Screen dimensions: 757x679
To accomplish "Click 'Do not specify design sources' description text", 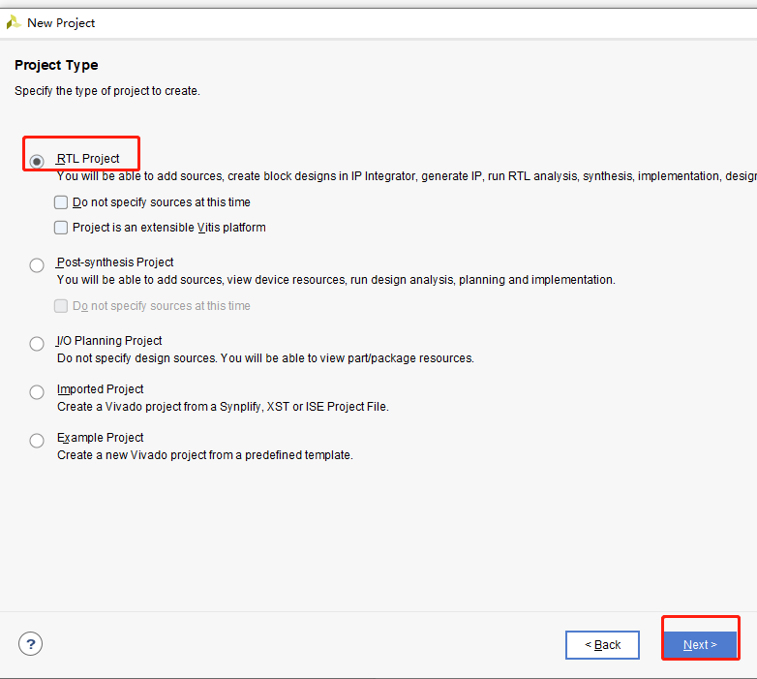I will [265, 358].
